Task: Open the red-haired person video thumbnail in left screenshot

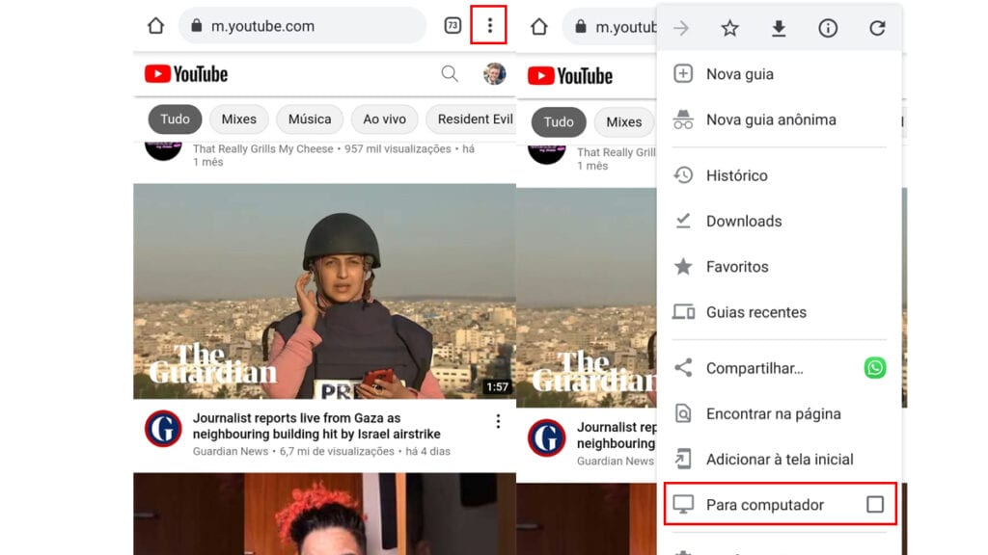Action: coord(324,514)
